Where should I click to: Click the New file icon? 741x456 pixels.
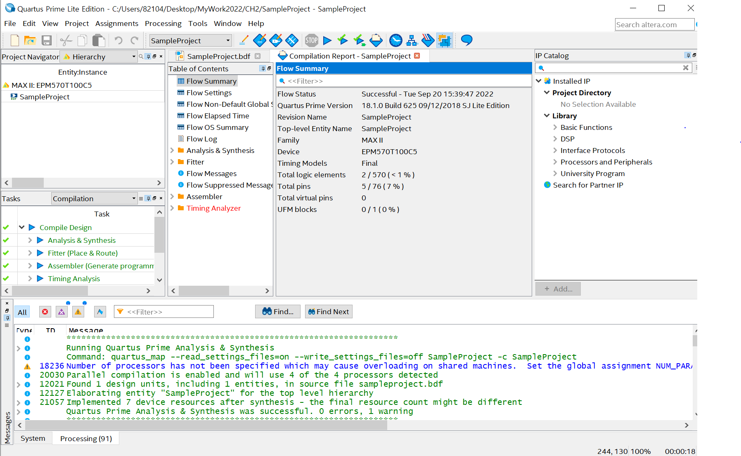[x=15, y=40]
